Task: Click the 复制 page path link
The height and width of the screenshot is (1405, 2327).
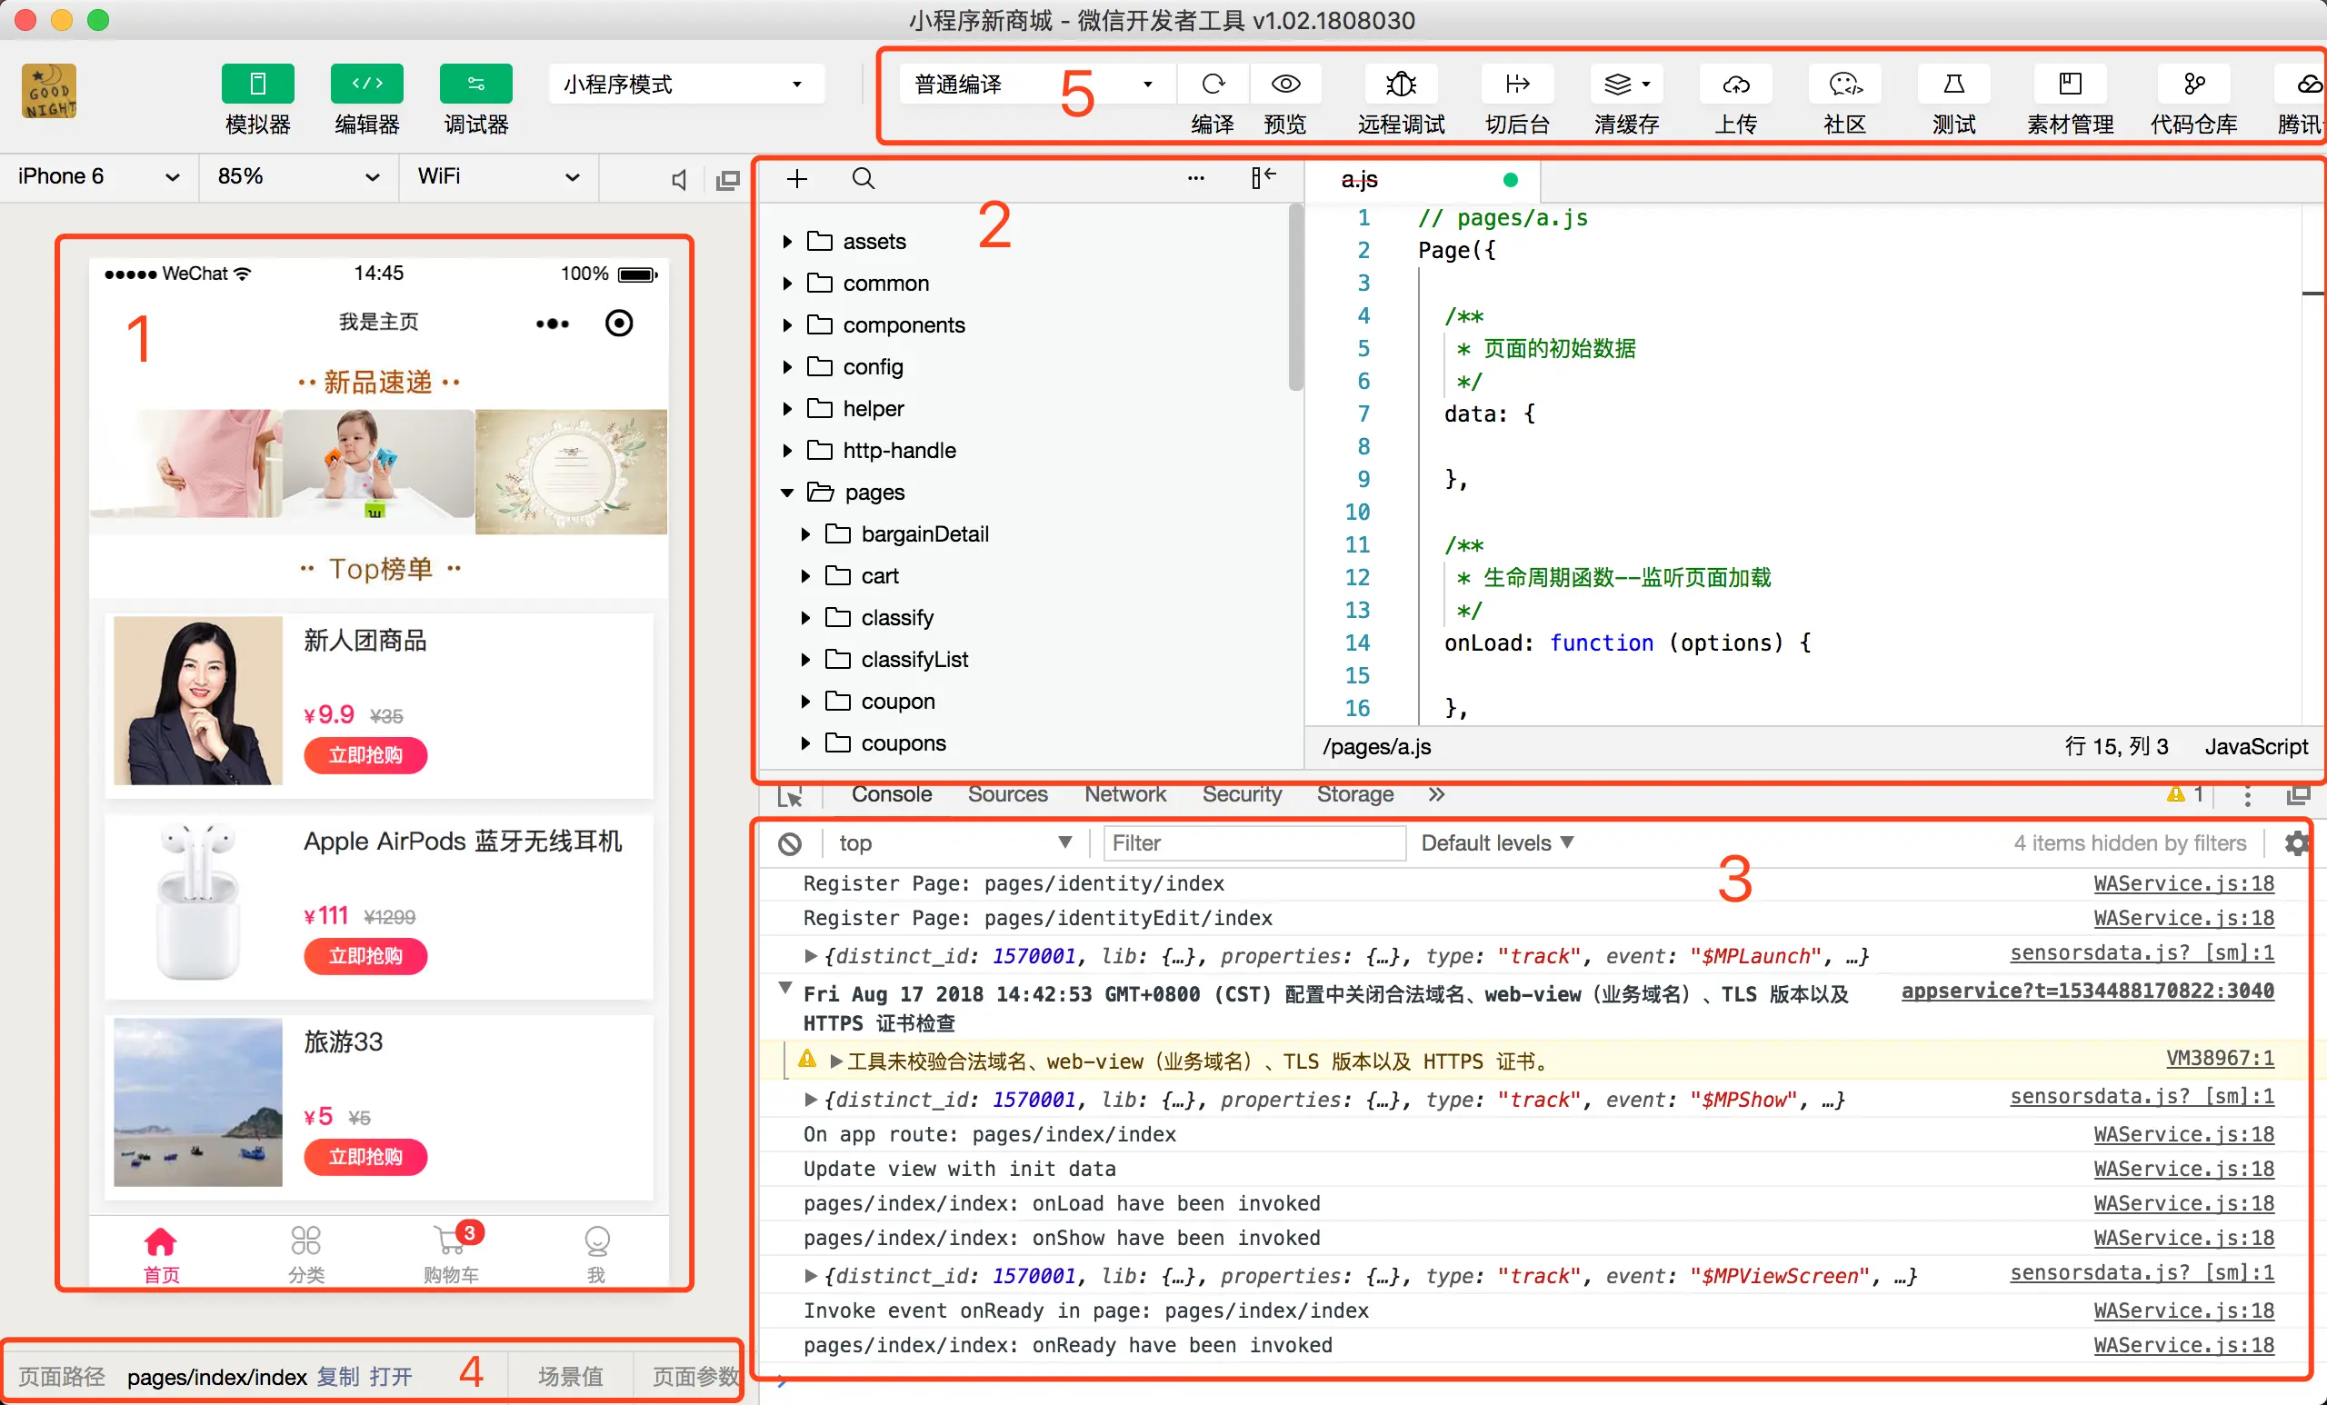Action: click(337, 1377)
